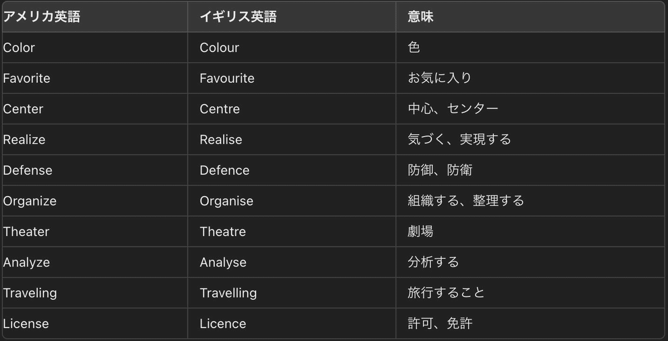This screenshot has height=341, width=668.
Task: Select the cell containing Color
Action: [x=19, y=48]
